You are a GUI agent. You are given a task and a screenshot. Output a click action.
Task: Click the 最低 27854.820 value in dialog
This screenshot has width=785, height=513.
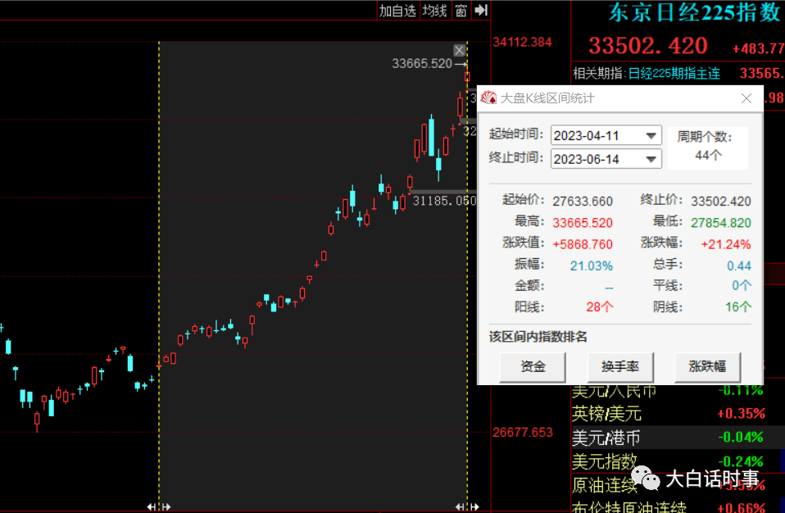(x=721, y=223)
